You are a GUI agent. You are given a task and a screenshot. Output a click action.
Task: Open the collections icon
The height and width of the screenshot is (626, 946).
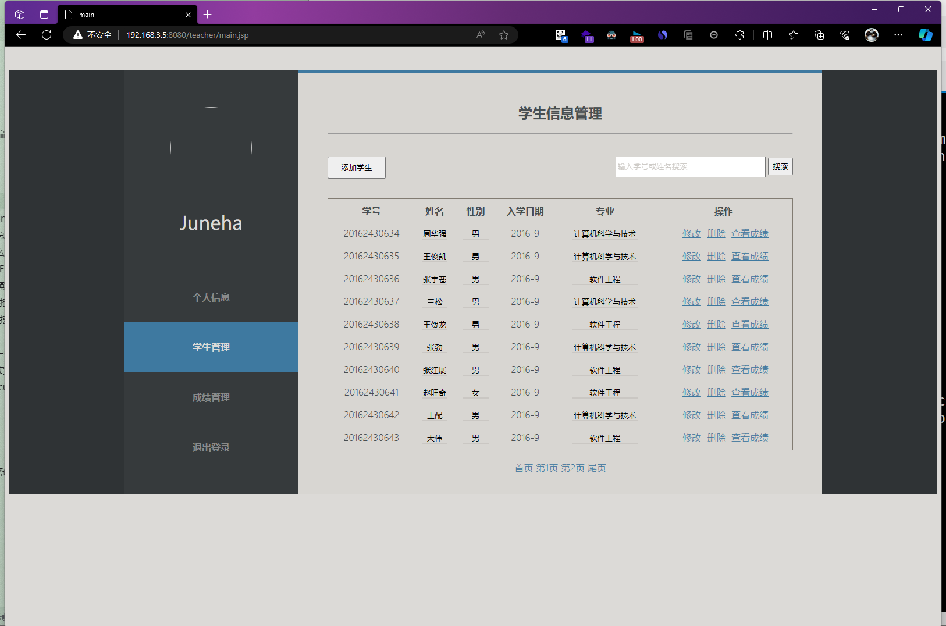tap(819, 35)
